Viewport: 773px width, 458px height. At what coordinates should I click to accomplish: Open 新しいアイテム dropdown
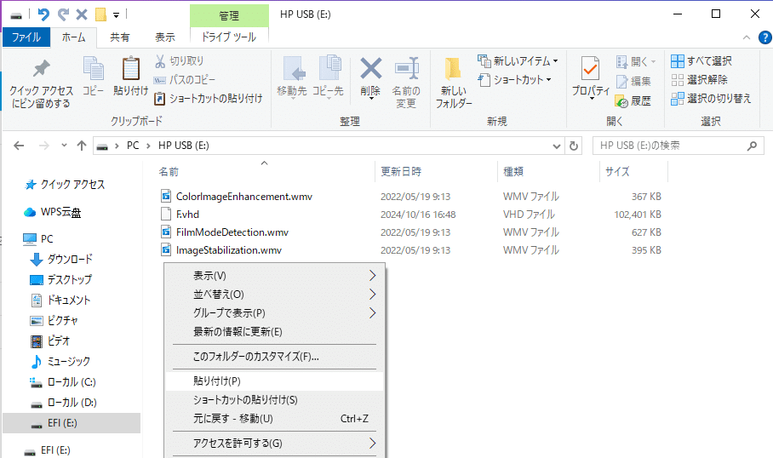point(518,61)
